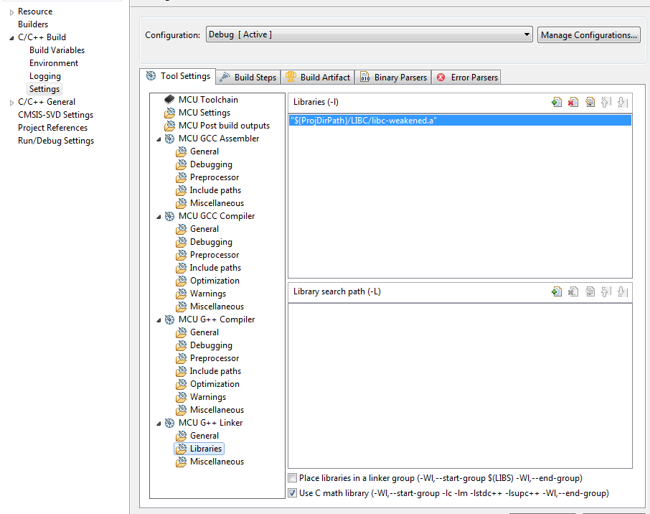Open Project References page

(52, 127)
